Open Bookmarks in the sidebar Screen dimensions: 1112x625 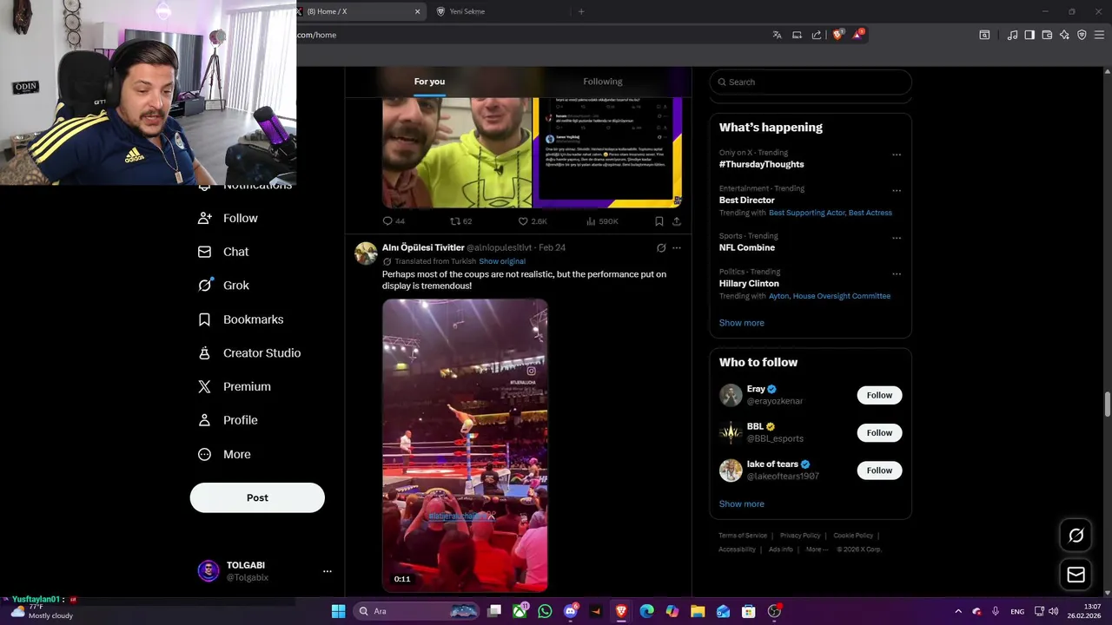click(x=241, y=319)
